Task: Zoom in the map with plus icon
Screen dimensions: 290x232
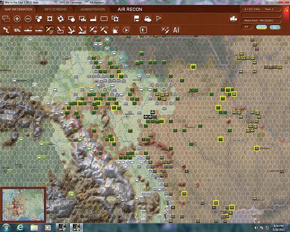Action: (17, 19)
